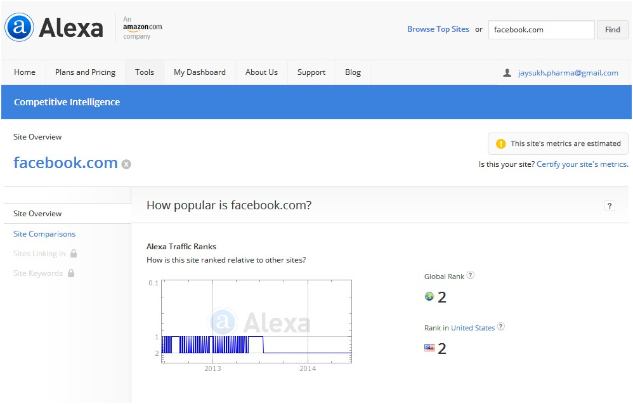Click the Alexa logo icon
This screenshot has height=404, width=633.
pyautogui.click(x=20, y=27)
